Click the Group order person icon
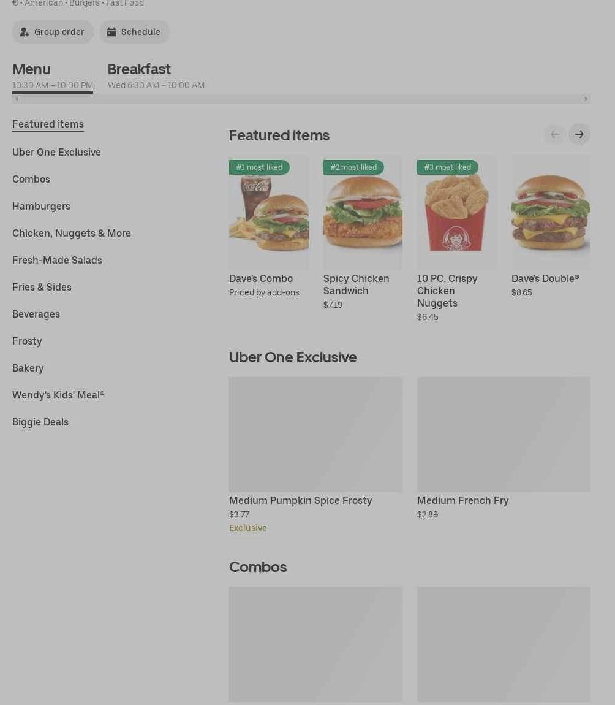615x705 pixels. click(25, 32)
